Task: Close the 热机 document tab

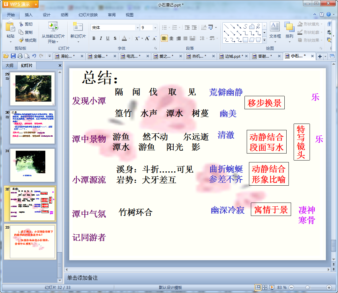Action: pos(214,56)
